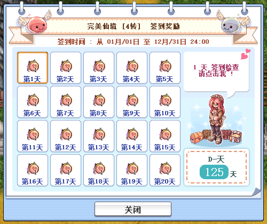The image size is (267, 224).
Task: Click the pink-haired girl character
Action: coord(216,119)
